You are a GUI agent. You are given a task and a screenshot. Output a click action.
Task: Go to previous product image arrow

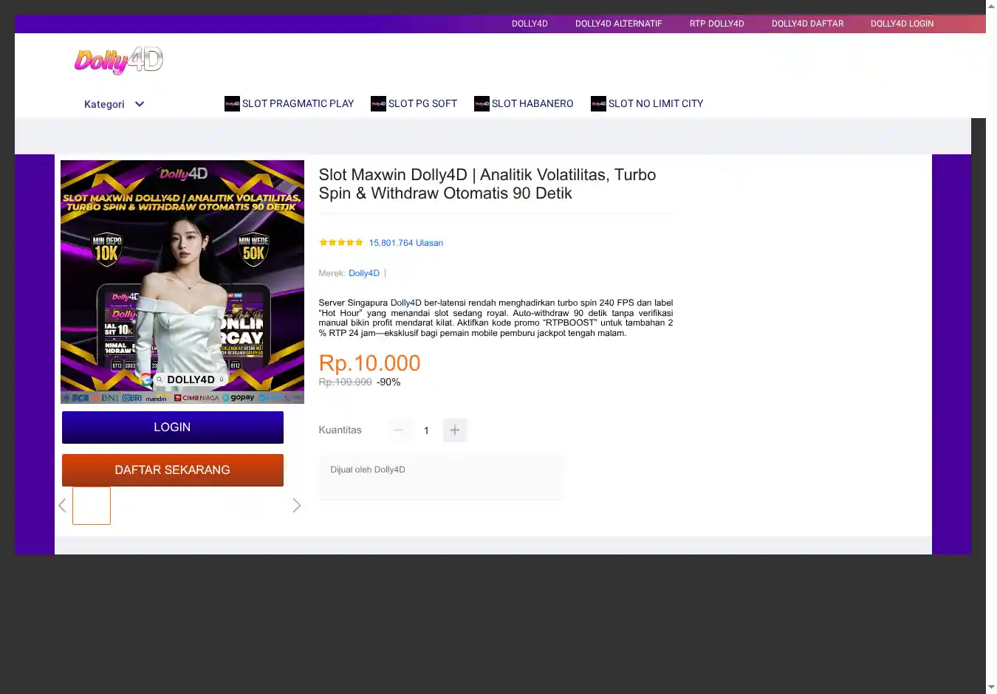(x=62, y=506)
